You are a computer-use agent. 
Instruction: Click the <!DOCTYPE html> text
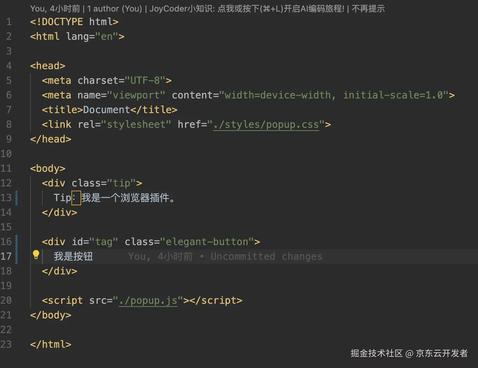point(74,22)
